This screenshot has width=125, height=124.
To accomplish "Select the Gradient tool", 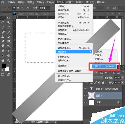I will (x=9, y=41).
